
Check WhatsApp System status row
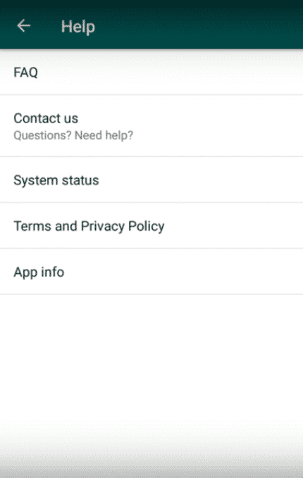coord(151,180)
